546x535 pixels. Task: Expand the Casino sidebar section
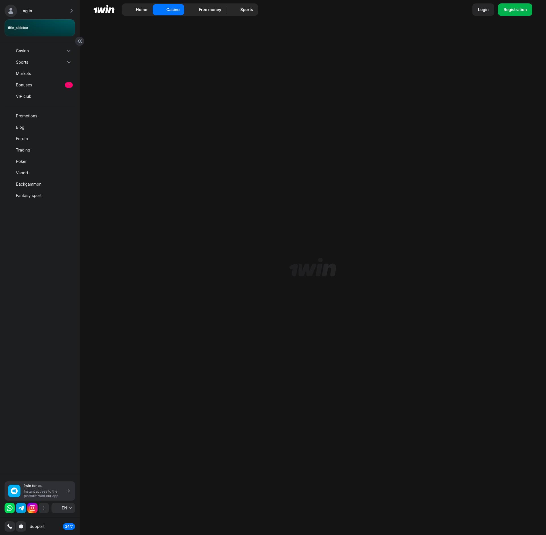click(x=69, y=51)
